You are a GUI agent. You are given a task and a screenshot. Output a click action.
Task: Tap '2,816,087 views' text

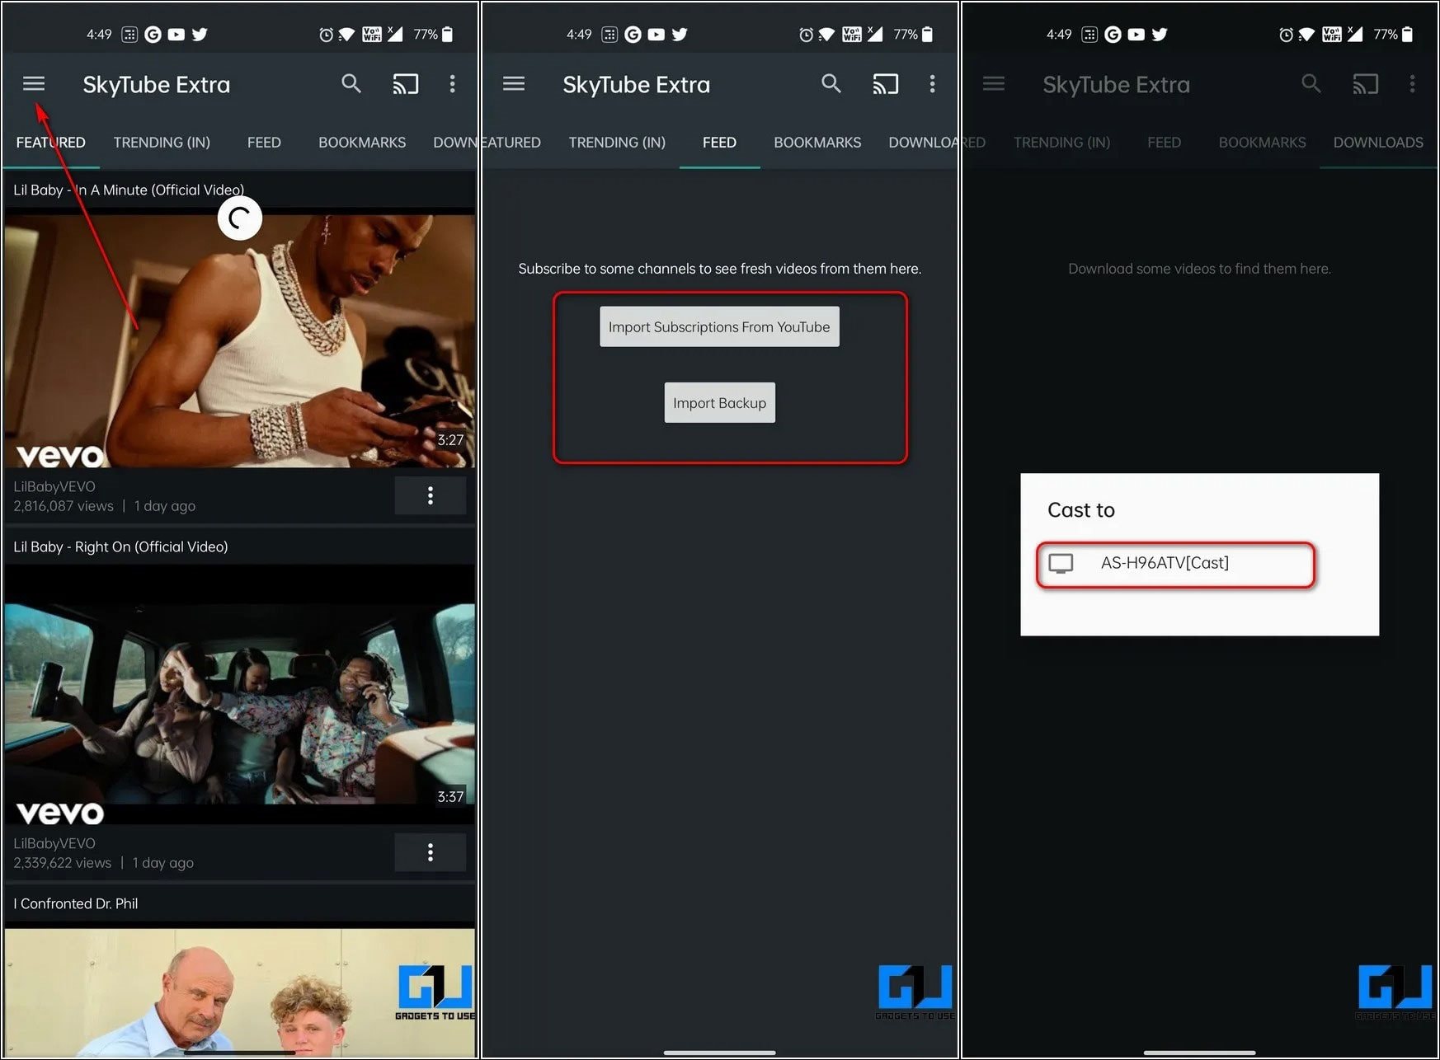click(64, 506)
